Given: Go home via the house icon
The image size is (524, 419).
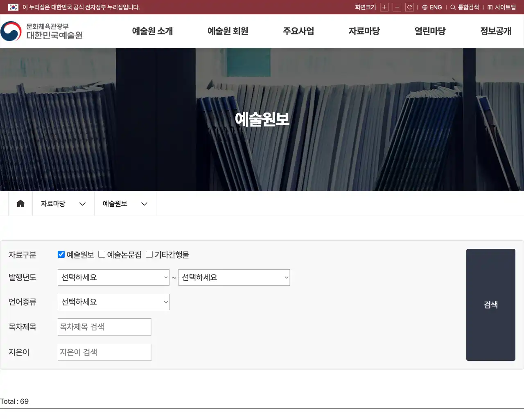Looking at the screenshot, I should click(20, 203).
